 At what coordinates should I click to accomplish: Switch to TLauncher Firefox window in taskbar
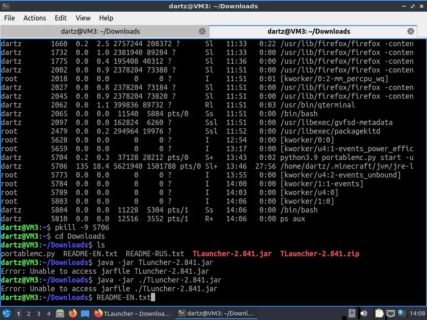(x=133, y=313)
